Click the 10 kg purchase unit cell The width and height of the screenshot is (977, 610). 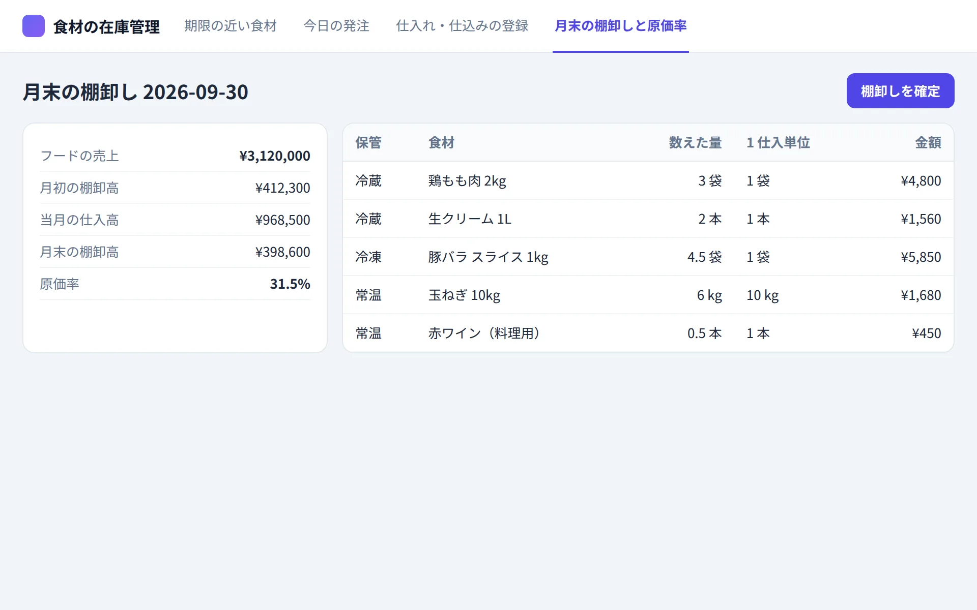[762, 295]
